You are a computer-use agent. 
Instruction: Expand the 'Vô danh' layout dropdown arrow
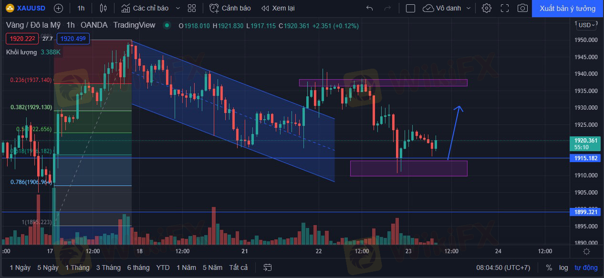(468, 8)
